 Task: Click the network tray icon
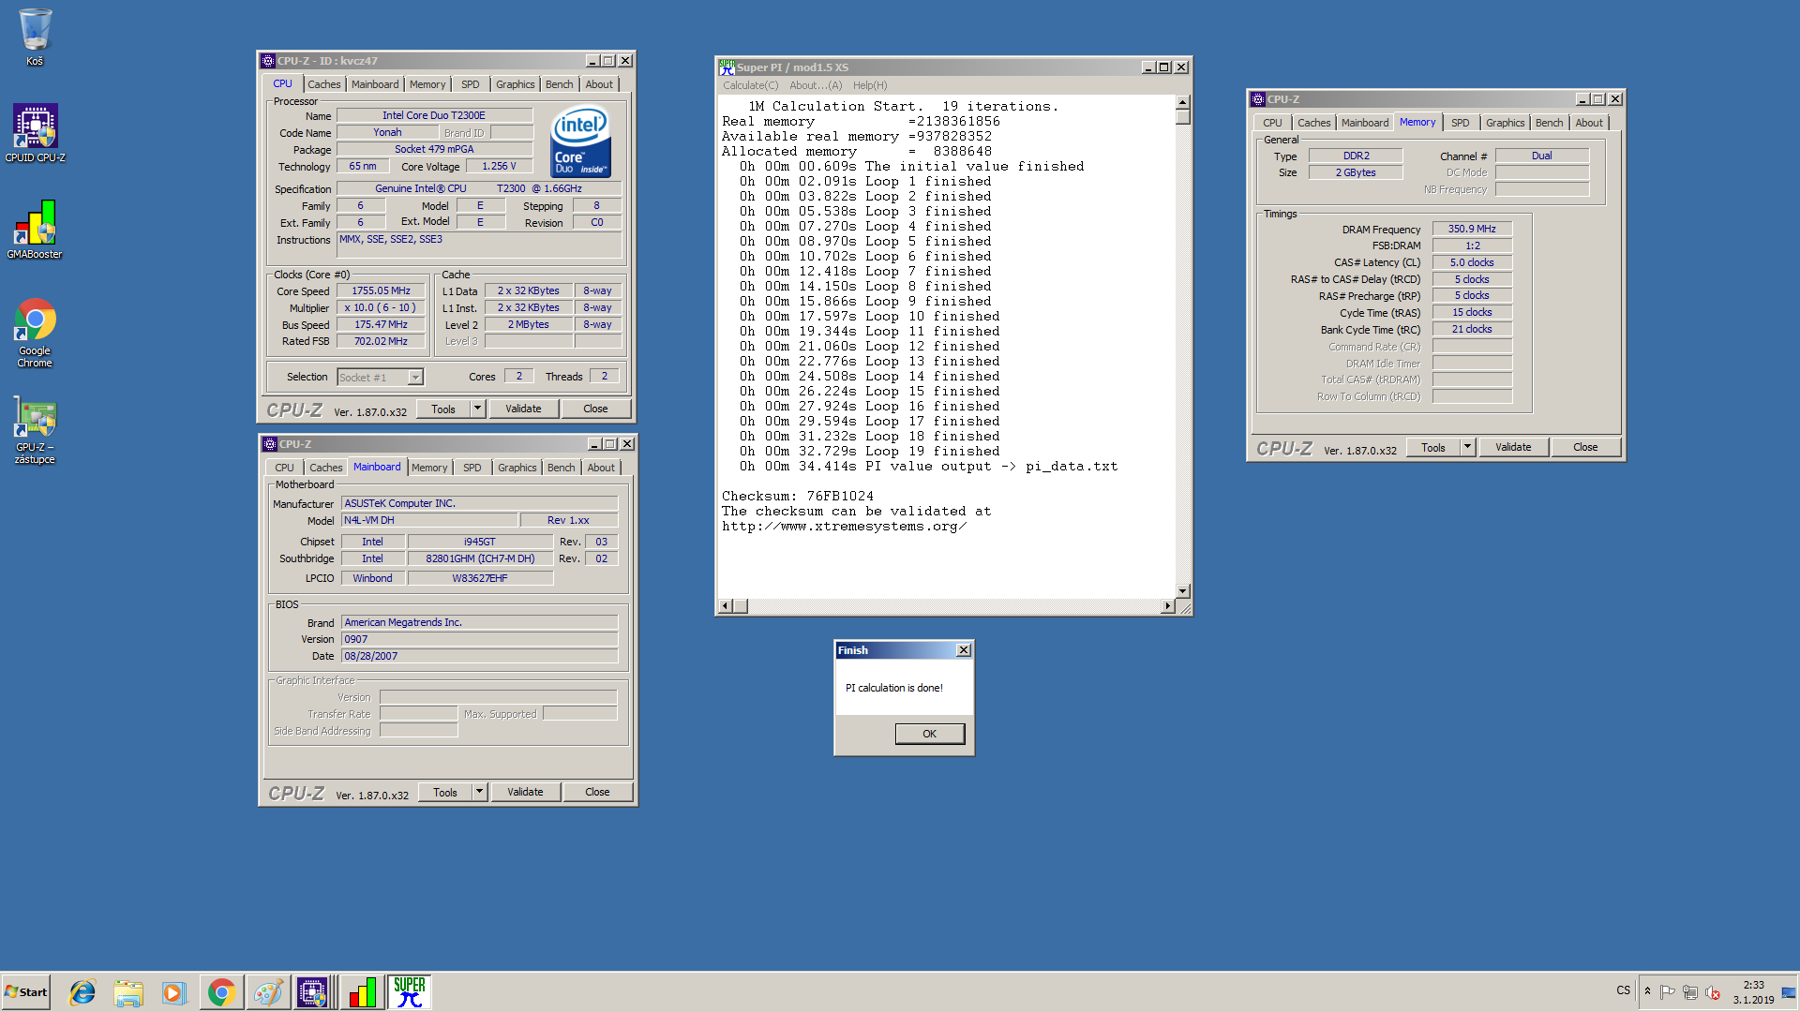(1689, 992)
